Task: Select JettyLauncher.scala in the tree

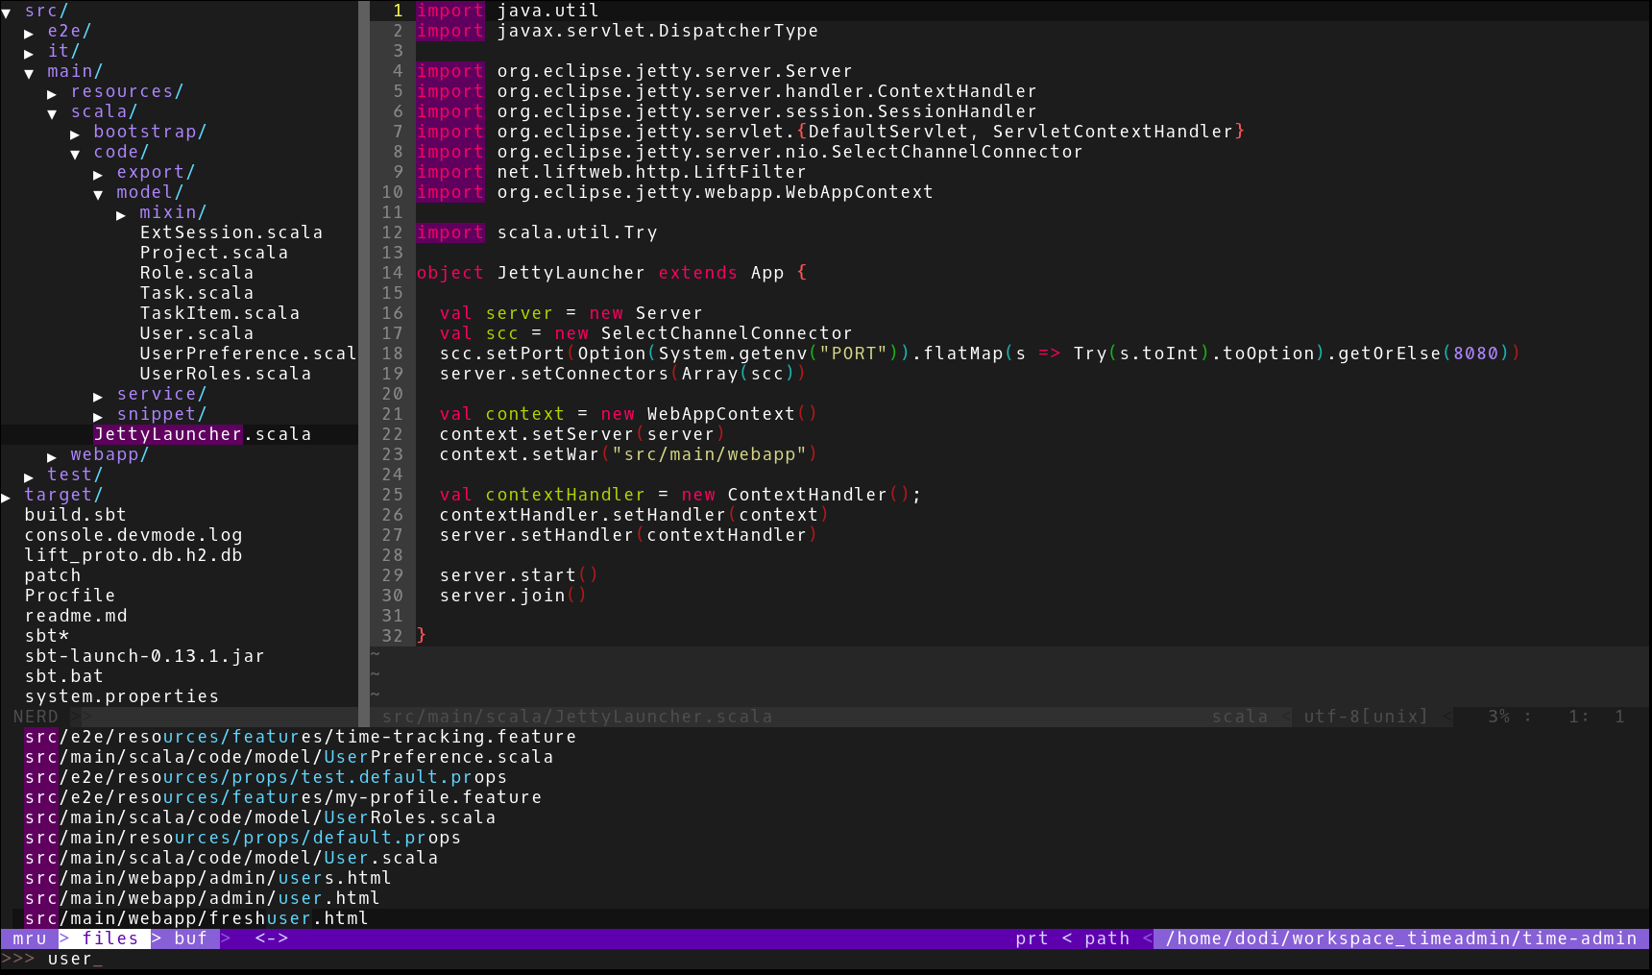Action: (202, 434)
